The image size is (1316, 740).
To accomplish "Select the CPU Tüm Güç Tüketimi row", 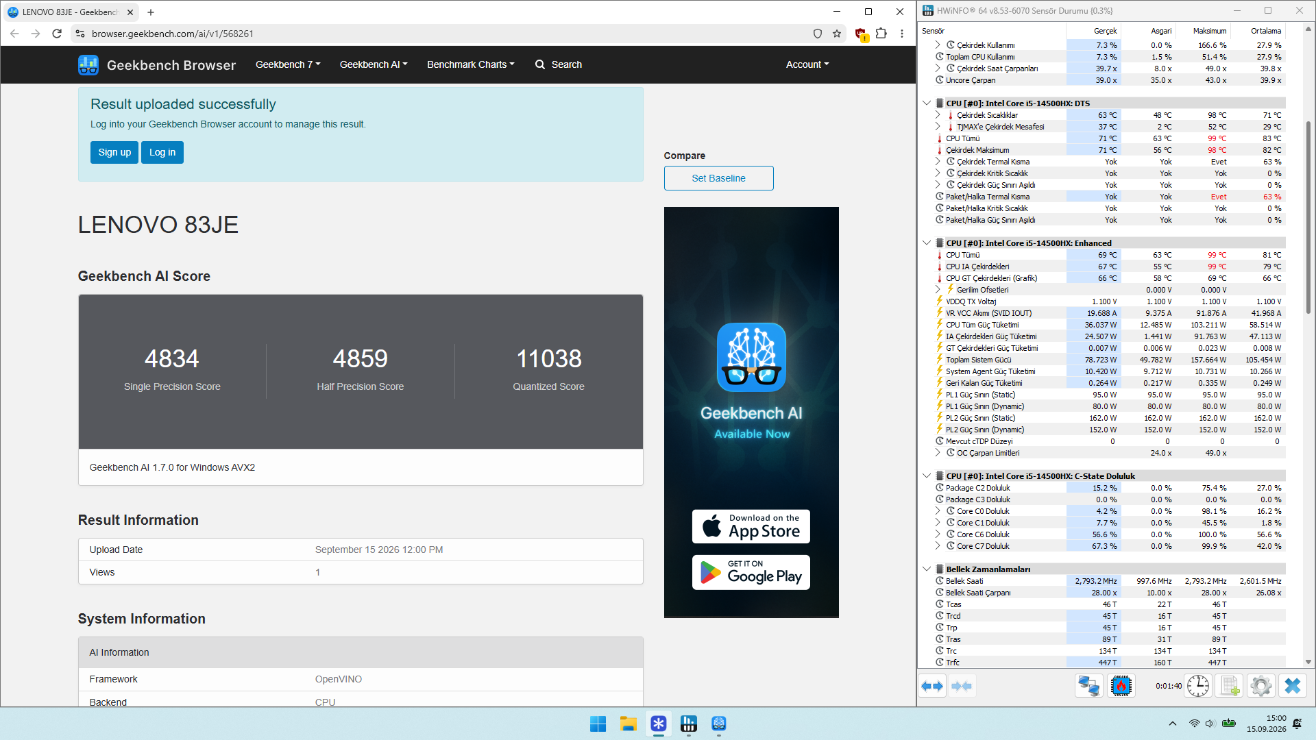I will [1109, 325].
